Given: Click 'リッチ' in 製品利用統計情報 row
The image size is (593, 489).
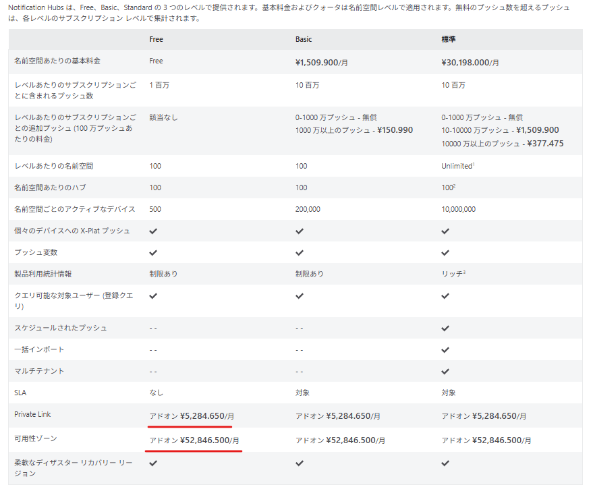Looking at the screenshot, I should (x=452, y=274).
